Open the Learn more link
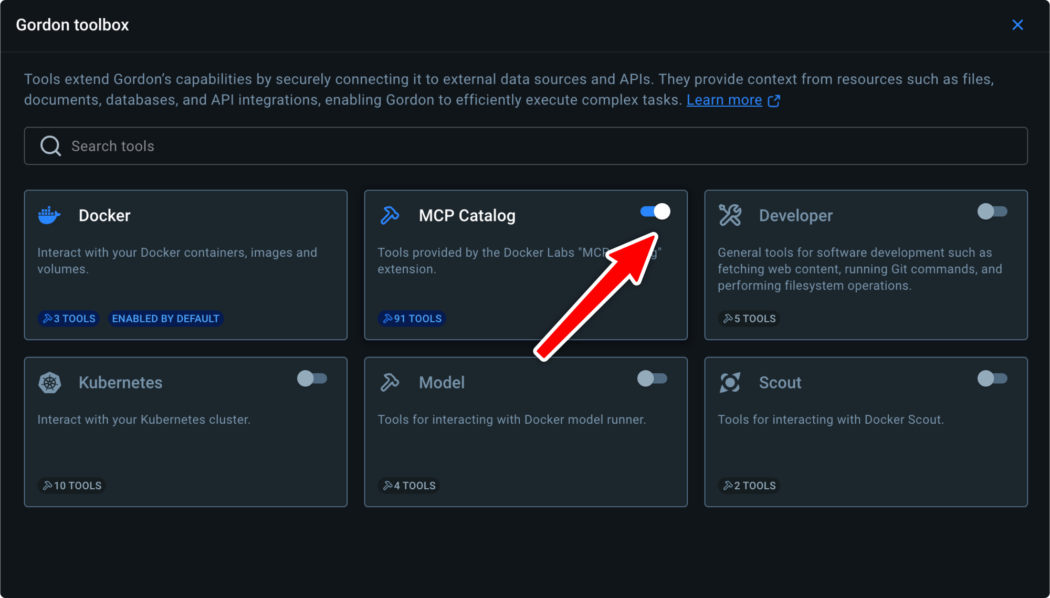This screenshot has width=1050, height=598. (724, 100)
